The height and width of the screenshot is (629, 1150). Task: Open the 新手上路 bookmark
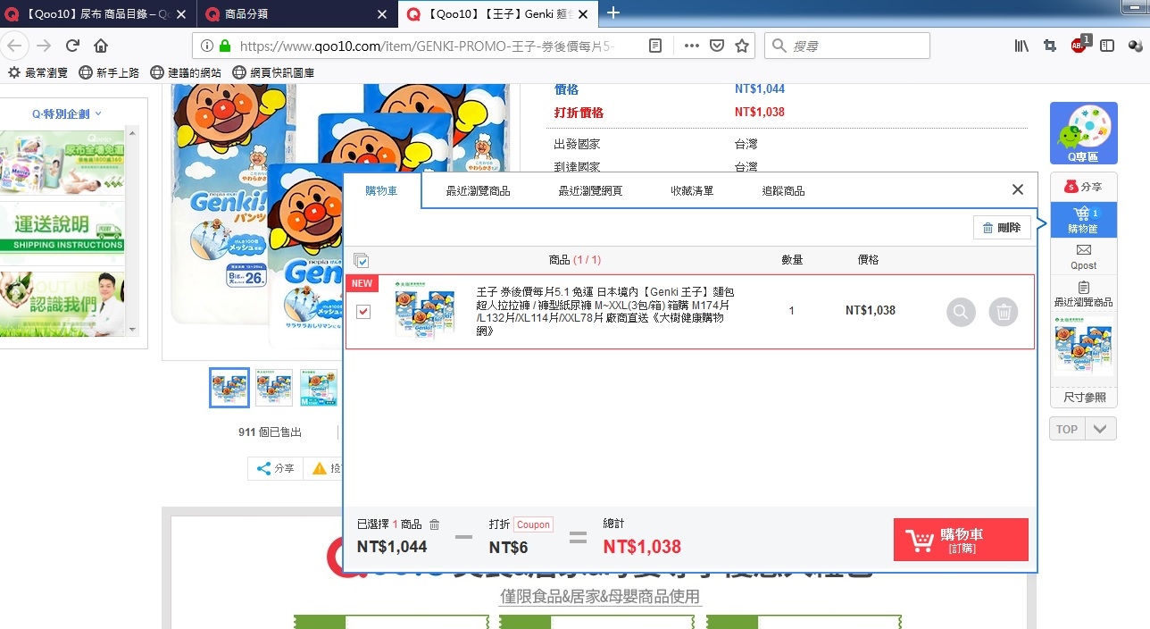tap(109, 72)
